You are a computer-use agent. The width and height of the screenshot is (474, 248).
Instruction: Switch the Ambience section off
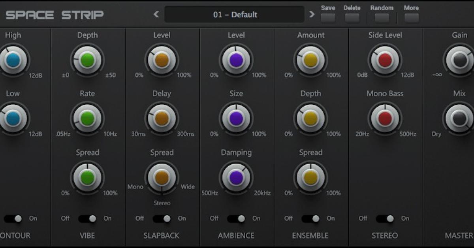(236, 218)
